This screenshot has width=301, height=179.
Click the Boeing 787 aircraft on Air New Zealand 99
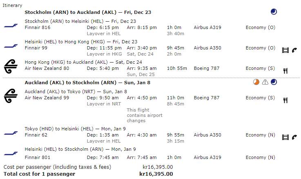(207, 98)
